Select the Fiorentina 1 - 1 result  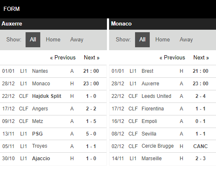pos(163,109)
